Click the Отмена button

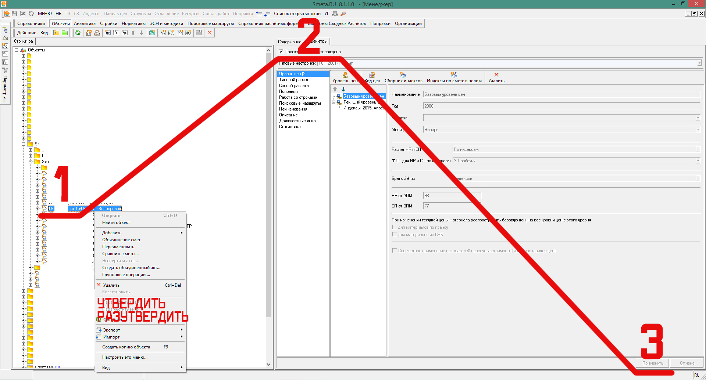coord(687,363)
